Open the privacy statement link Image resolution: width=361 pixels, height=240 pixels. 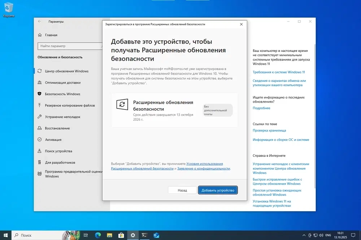pyautogui.click(x=203, y=169)
